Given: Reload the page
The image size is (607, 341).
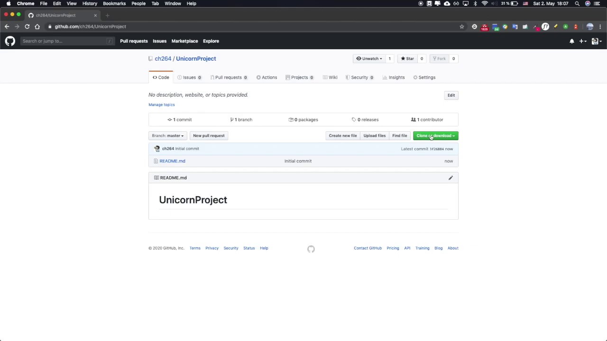Looking at the screenshot, I should (x=27, y=27).
